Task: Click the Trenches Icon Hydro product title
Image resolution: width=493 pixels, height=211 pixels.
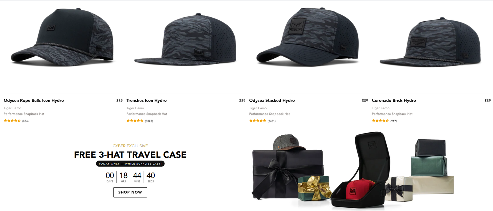Action: pos(146,101)
